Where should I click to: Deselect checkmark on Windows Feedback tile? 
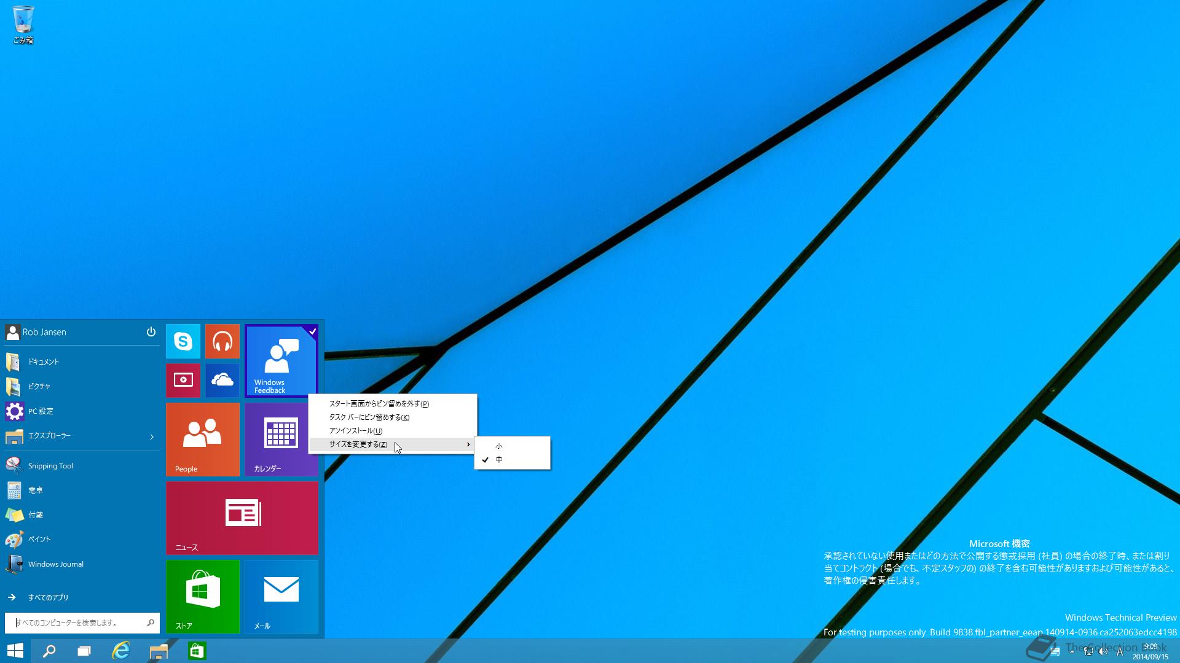click(x=312, y=331)
